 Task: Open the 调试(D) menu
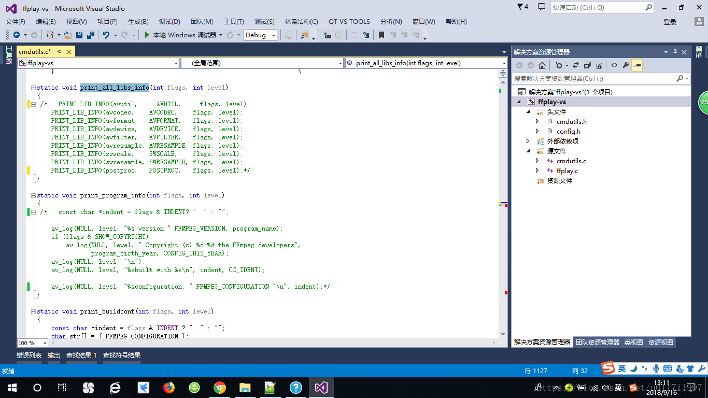pyautogui.click(x=169, y=21)
